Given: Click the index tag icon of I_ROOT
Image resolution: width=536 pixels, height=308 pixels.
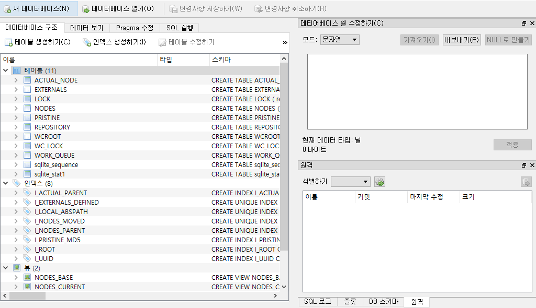Looking at the screenshot, I should [x=27, y=249].
